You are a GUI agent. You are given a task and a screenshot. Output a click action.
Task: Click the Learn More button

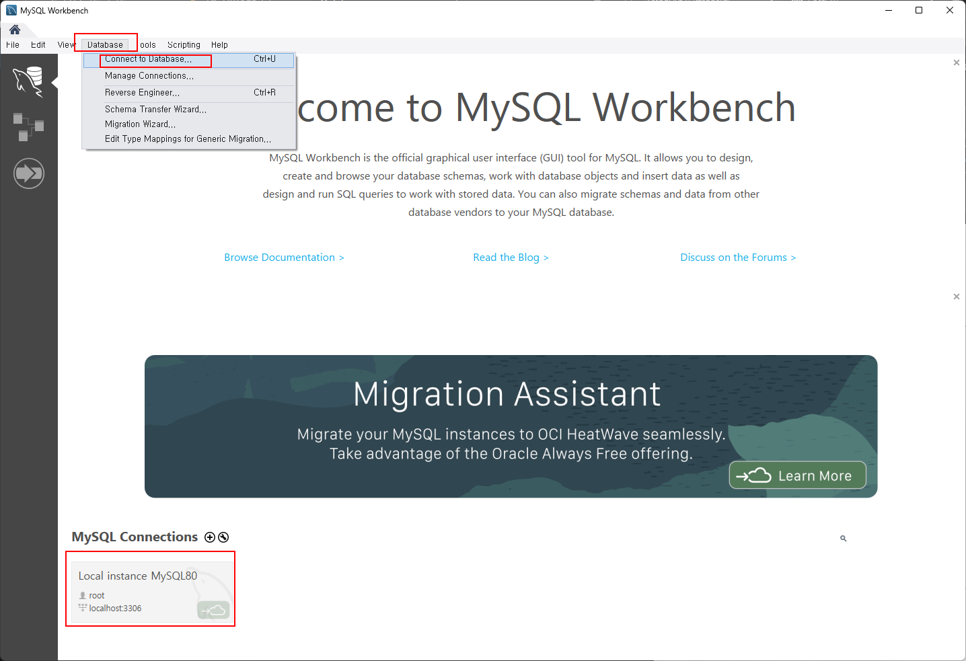798,475
